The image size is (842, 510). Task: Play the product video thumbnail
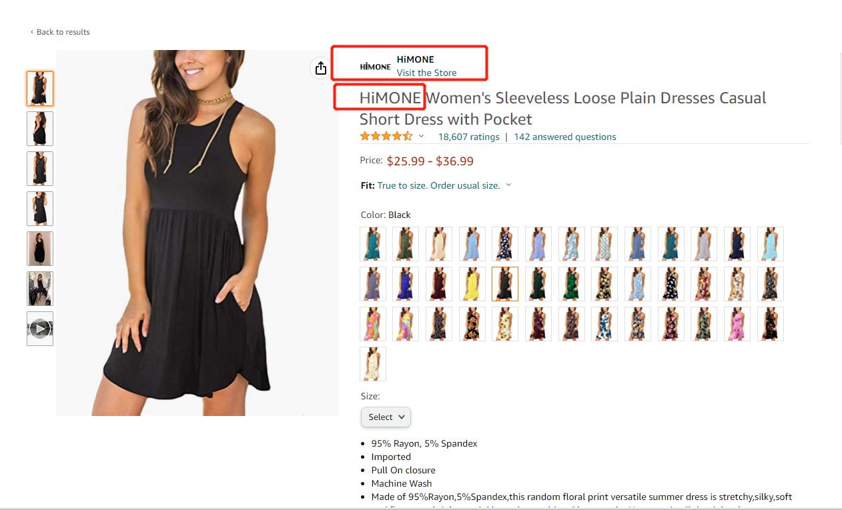point(40,328)
